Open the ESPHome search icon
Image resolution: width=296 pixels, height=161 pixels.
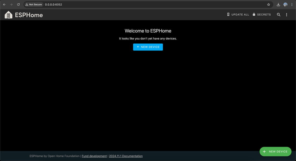(279, 15)
